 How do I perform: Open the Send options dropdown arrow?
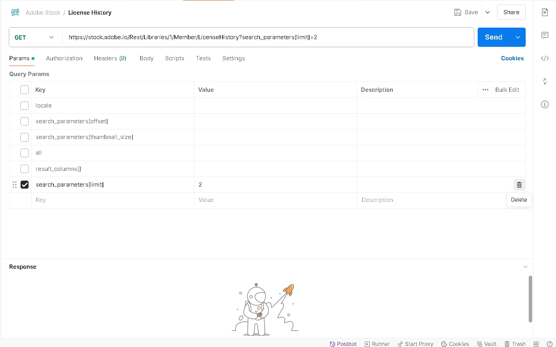[518, 37]
